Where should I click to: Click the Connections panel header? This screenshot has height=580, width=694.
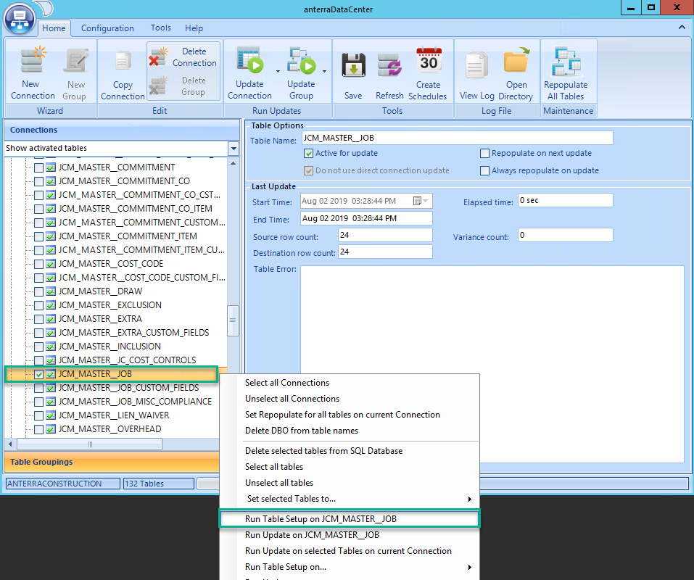[122, 130]
